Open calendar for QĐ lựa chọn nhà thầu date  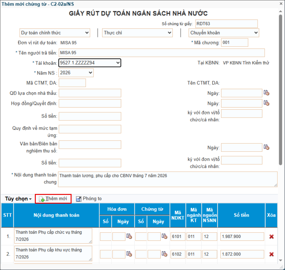tap(266, 93)
